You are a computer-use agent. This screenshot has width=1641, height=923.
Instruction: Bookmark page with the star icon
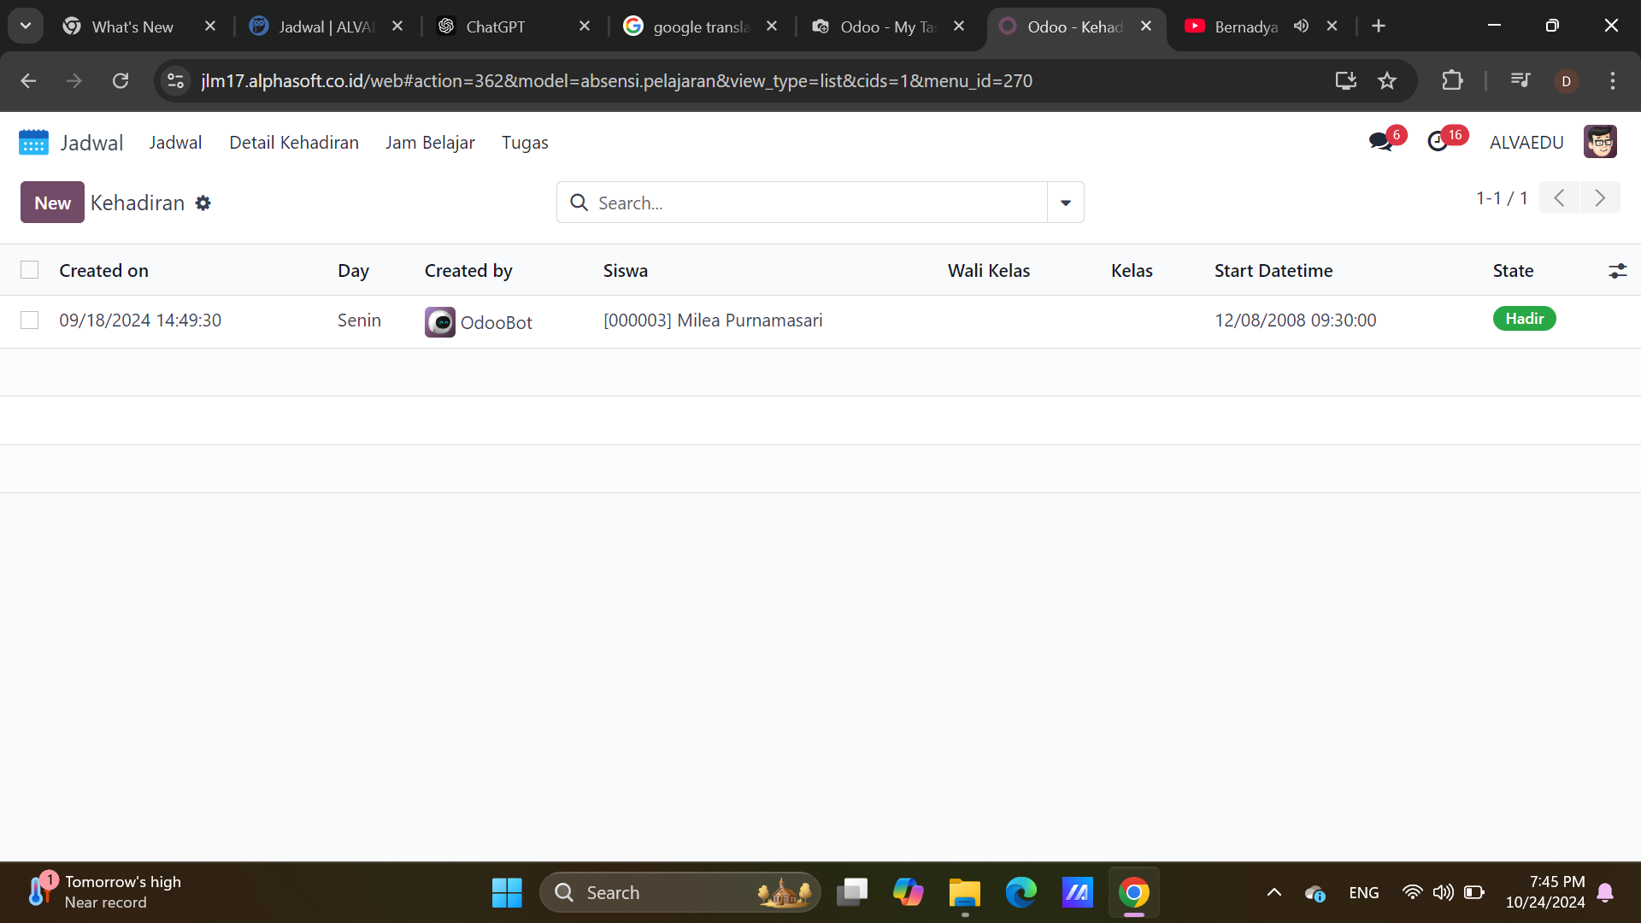1387,80
